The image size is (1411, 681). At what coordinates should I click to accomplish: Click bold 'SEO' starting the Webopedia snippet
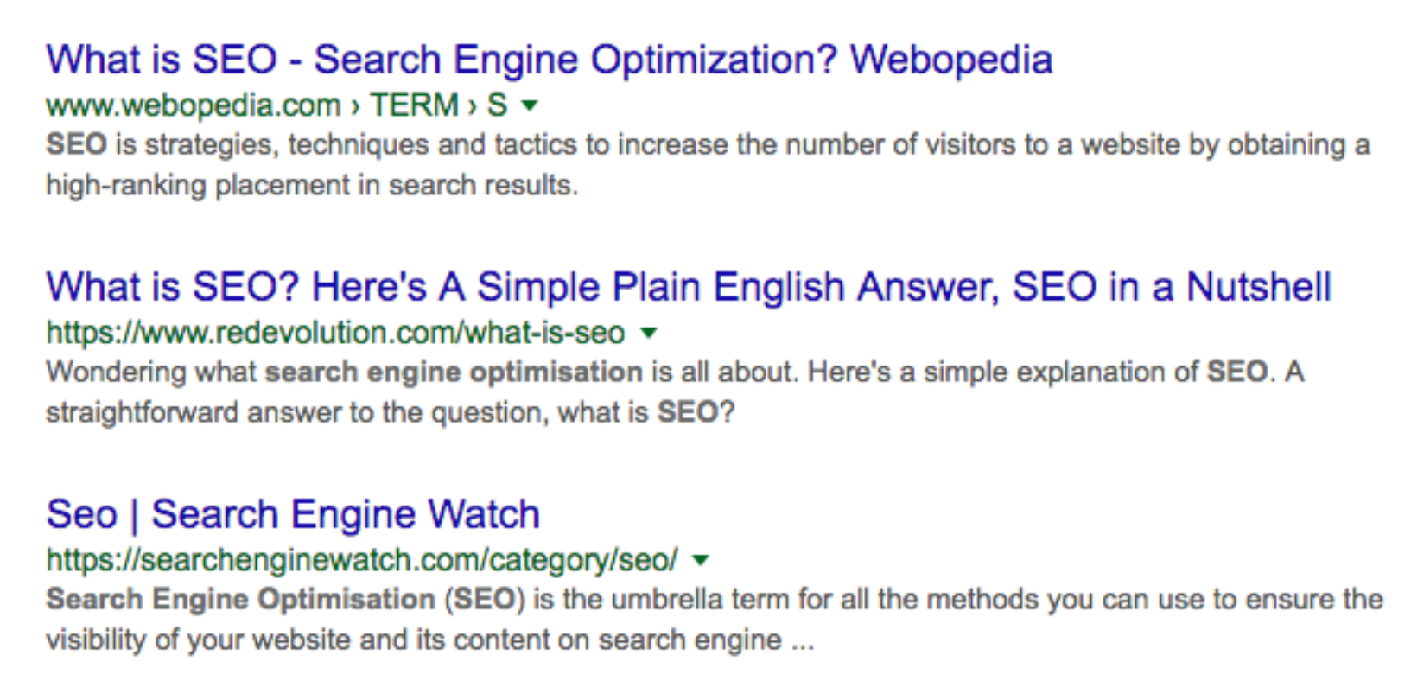point(76,144)
